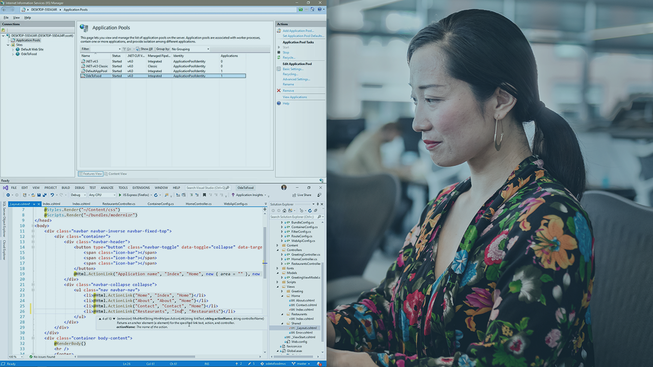This screenshot has height=367, width=653.
Task: Click Solution Explorer Home icon
Action: [x=283, y=211]
